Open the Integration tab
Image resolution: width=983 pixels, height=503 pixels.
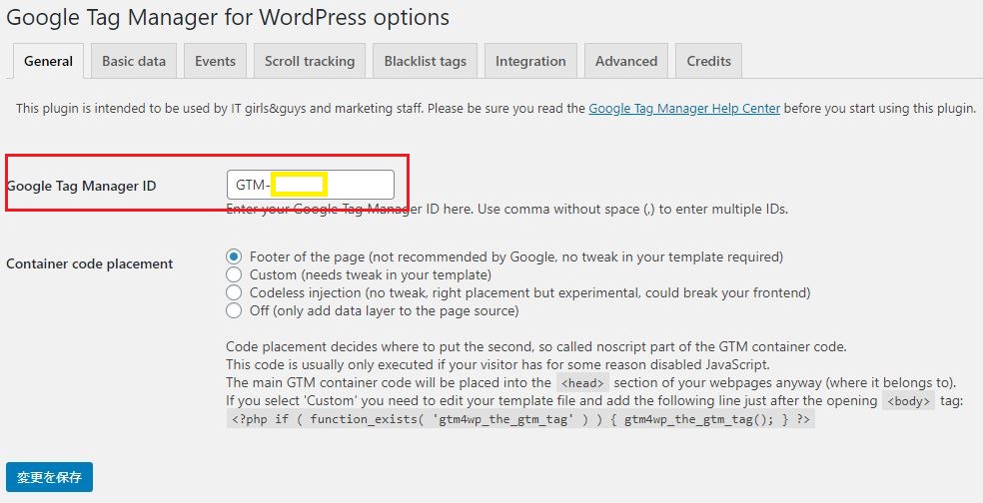coord(530,61)
